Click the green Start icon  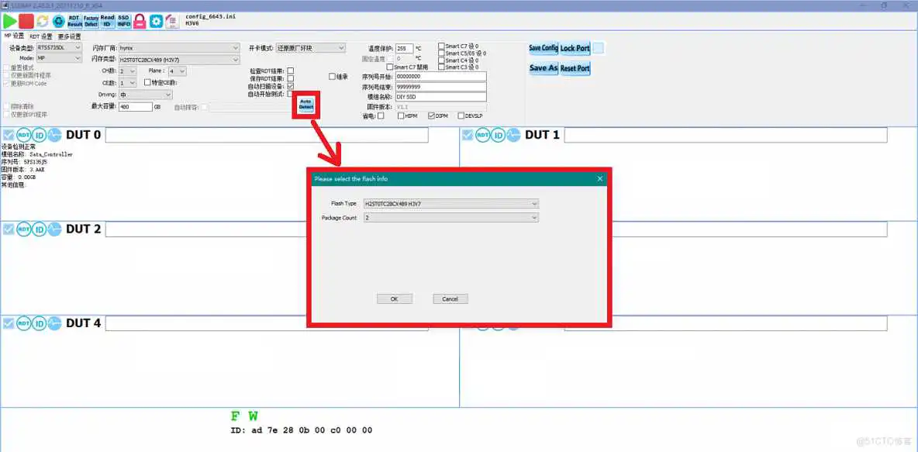point(11,21)
